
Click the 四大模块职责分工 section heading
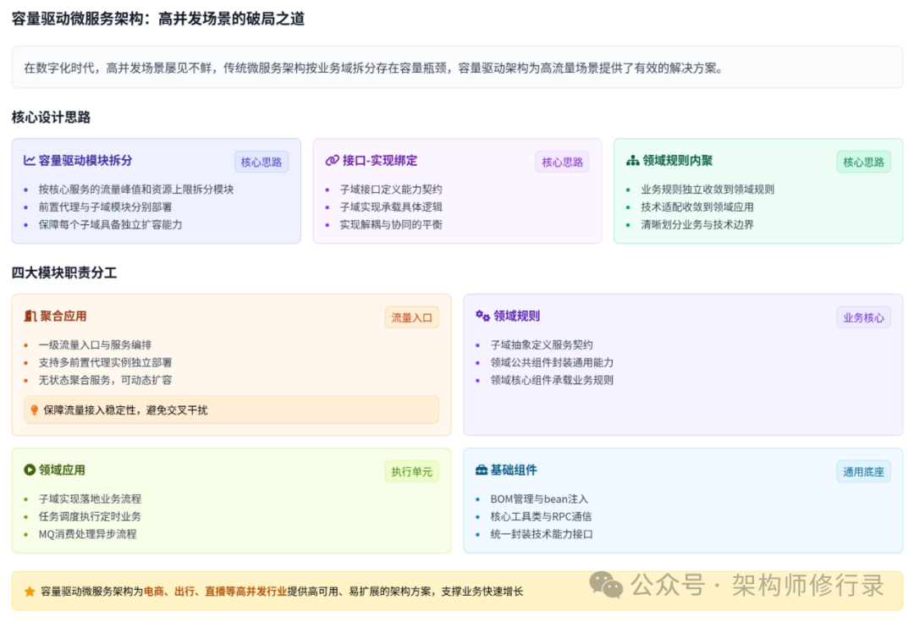(64, 272)
